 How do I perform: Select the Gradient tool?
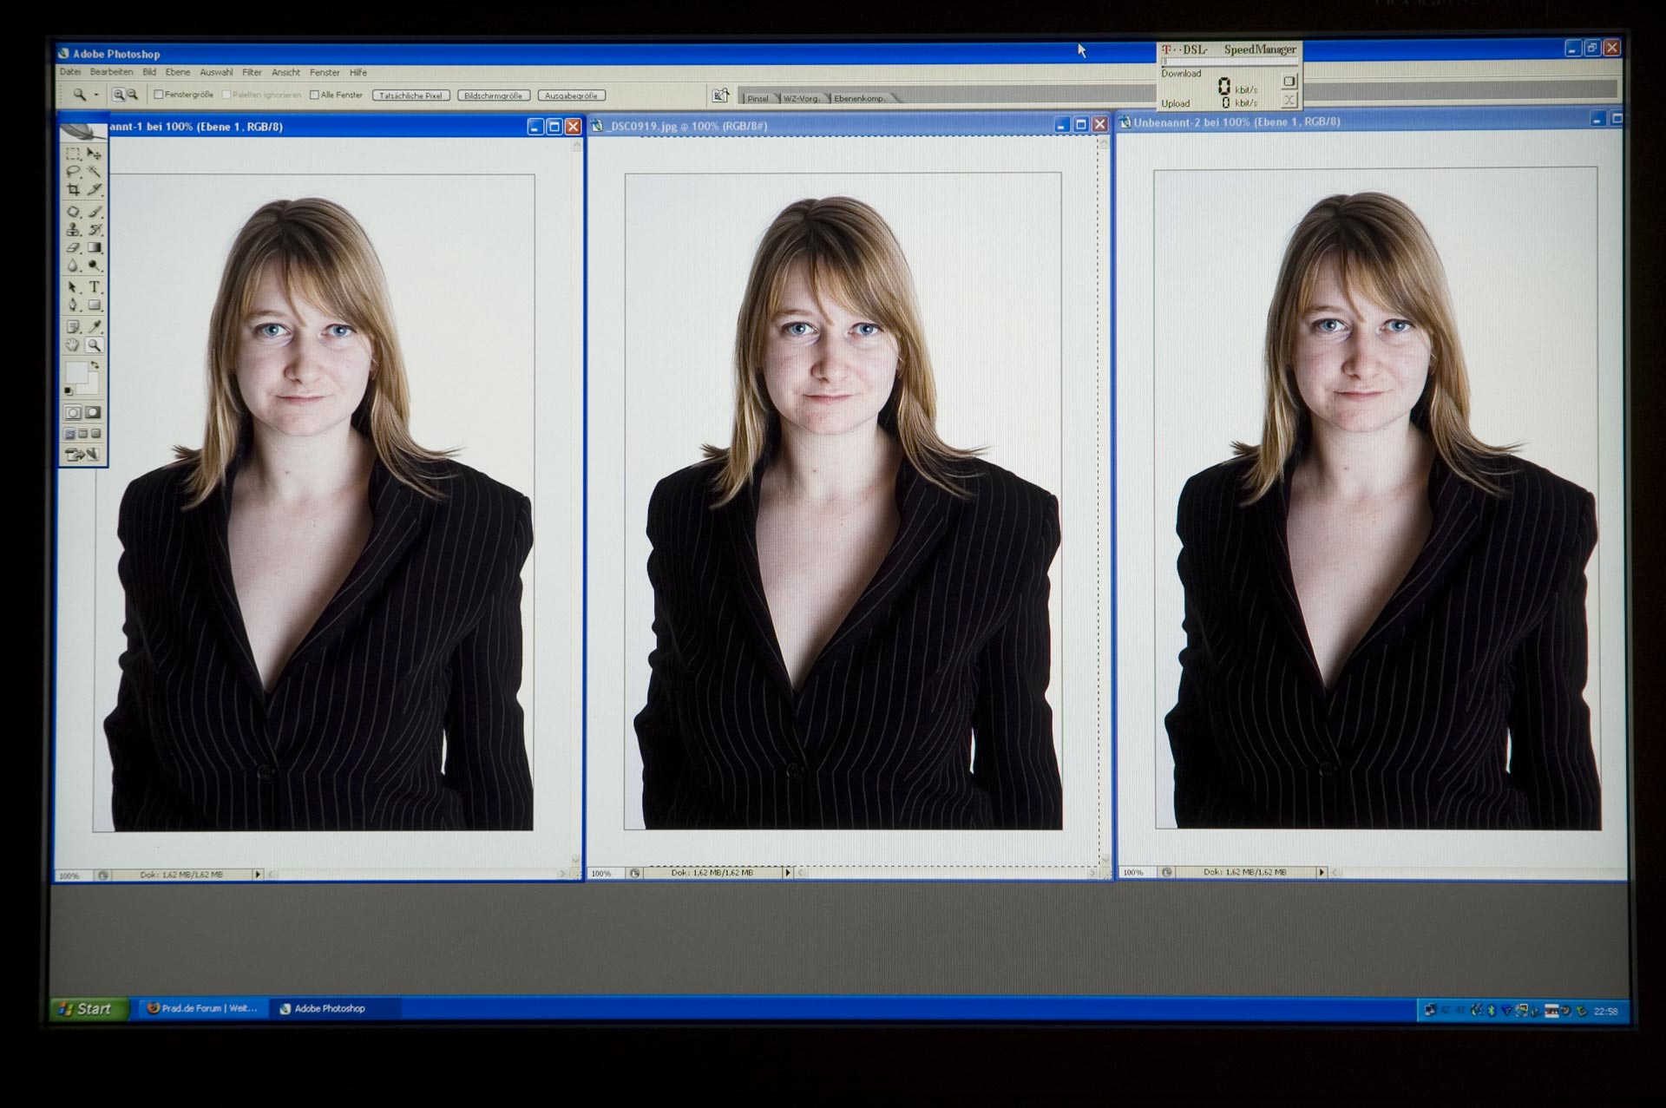click(95, 248)
